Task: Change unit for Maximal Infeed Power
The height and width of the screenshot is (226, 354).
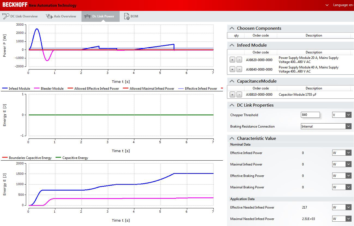Action: pos(342,164)
